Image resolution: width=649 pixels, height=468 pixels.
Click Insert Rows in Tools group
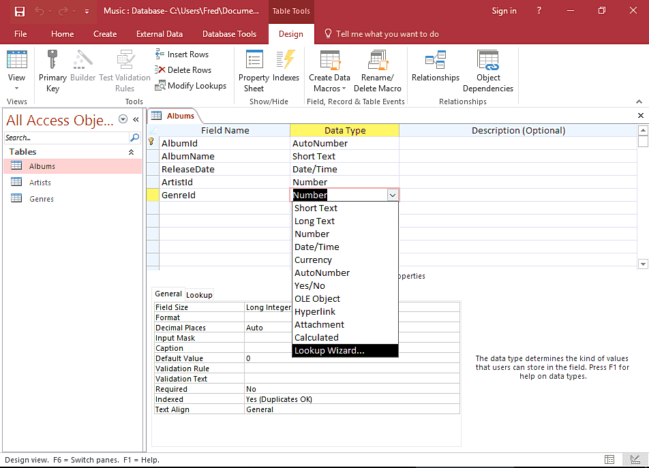coord(182,54)
